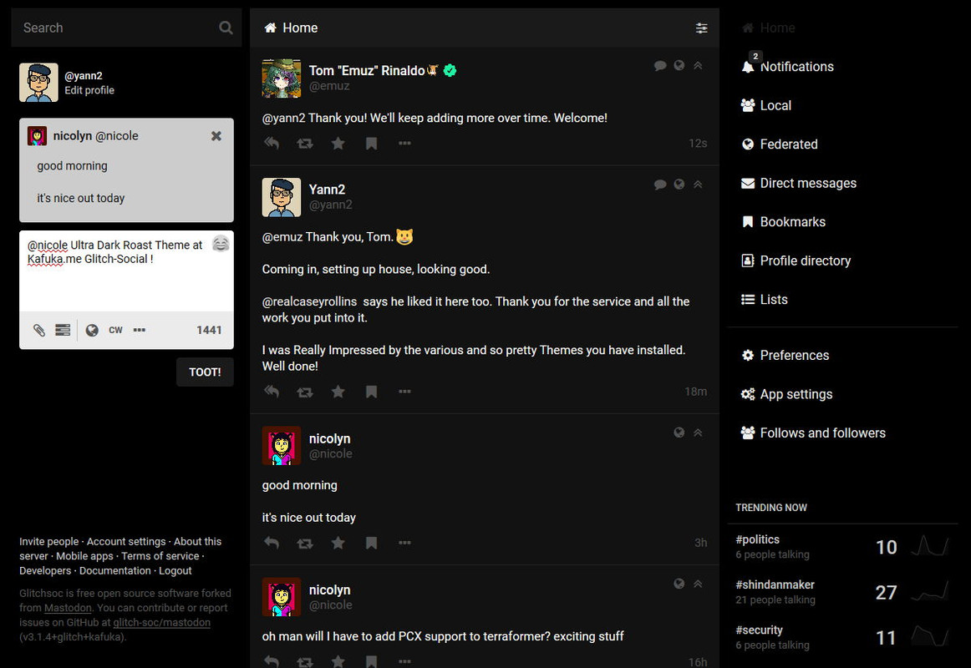This screenshot has width=971, height=668.
Task: Click Terms of service link
Action: 160,557
